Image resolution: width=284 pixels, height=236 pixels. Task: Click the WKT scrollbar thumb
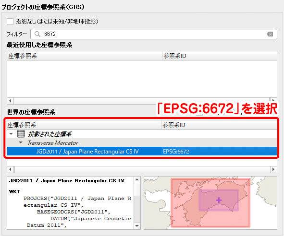tap(137, 189)
